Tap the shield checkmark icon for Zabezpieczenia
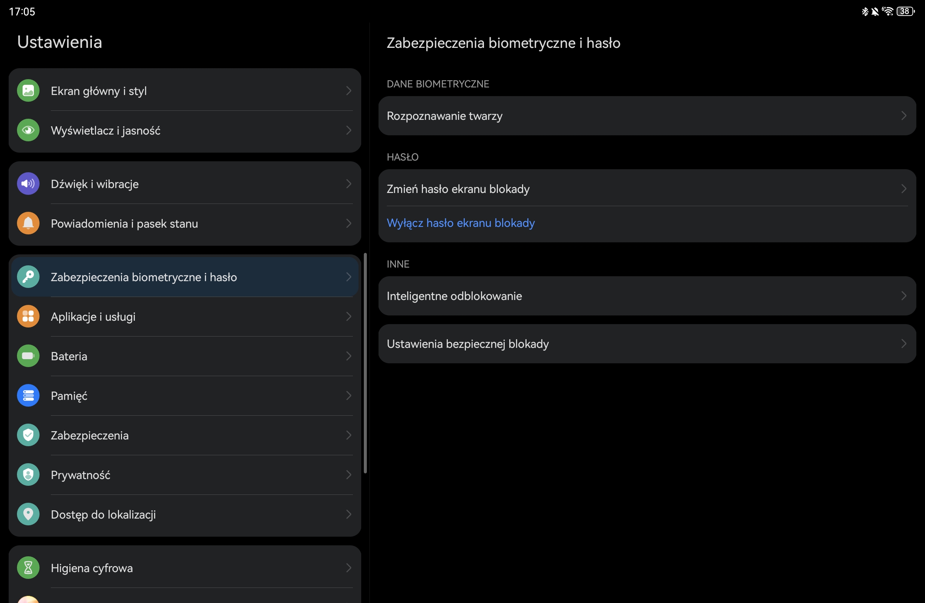The height and width of the screenshot is (603, 925). pyautogui.click(x=28, y=435)
